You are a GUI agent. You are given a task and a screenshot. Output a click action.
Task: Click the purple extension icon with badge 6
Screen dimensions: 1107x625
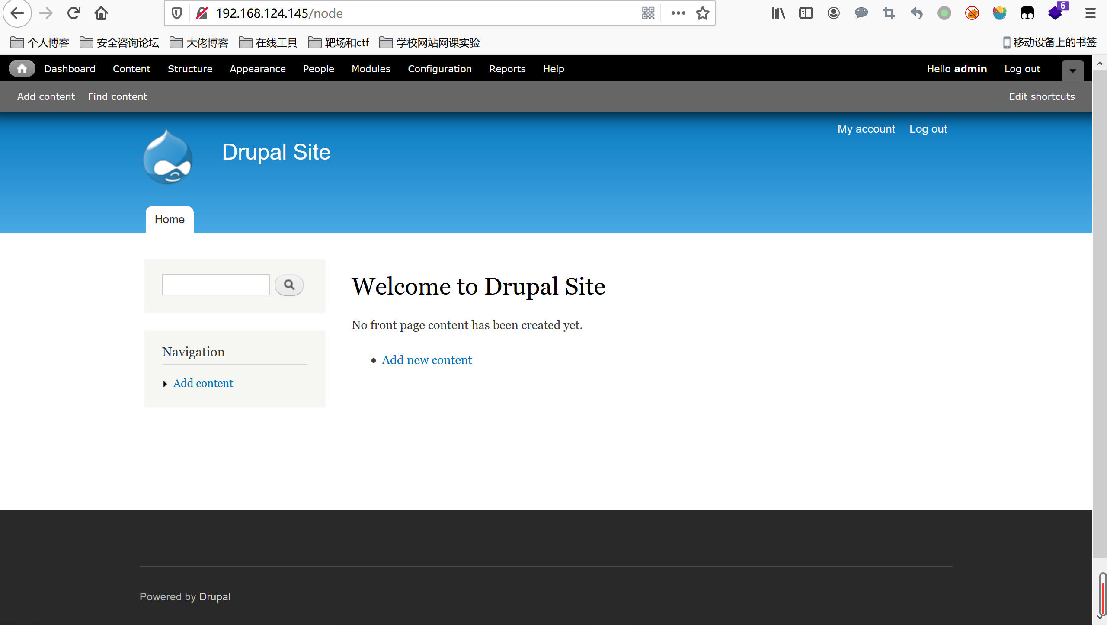tap(1057, 12)
